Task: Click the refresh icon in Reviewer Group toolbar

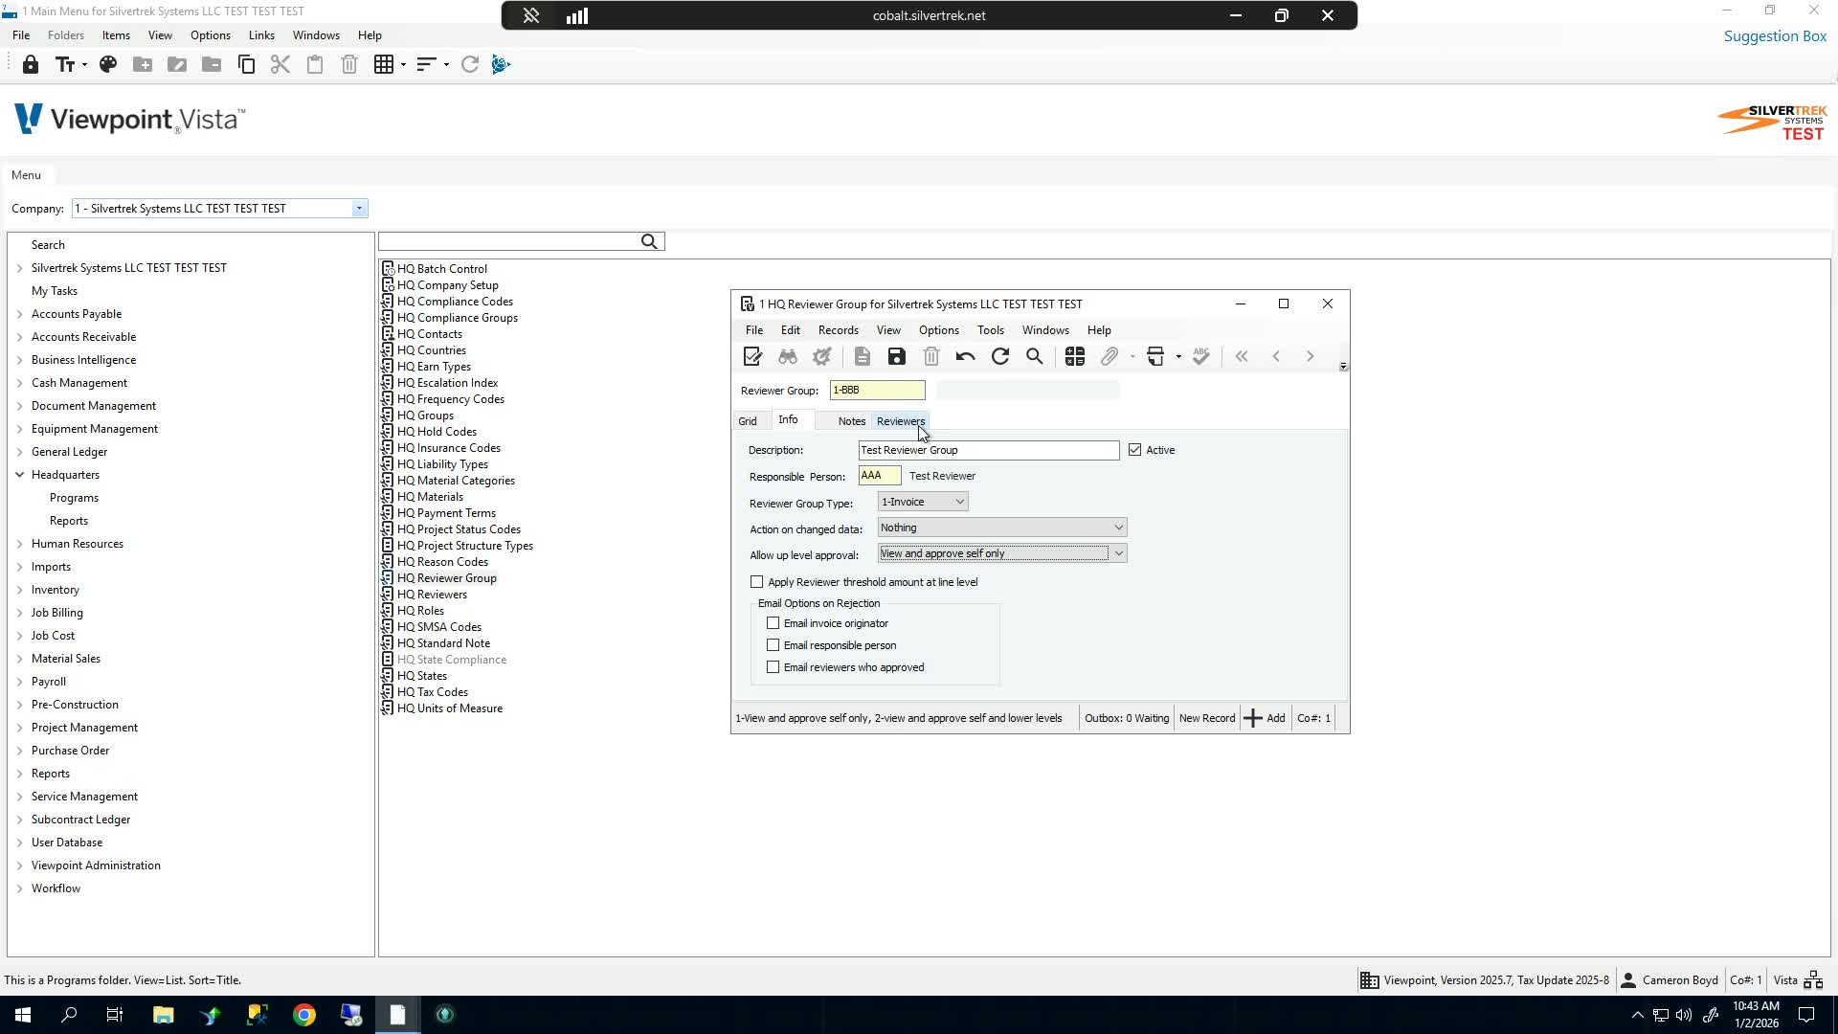Action: click(1000, 357)
